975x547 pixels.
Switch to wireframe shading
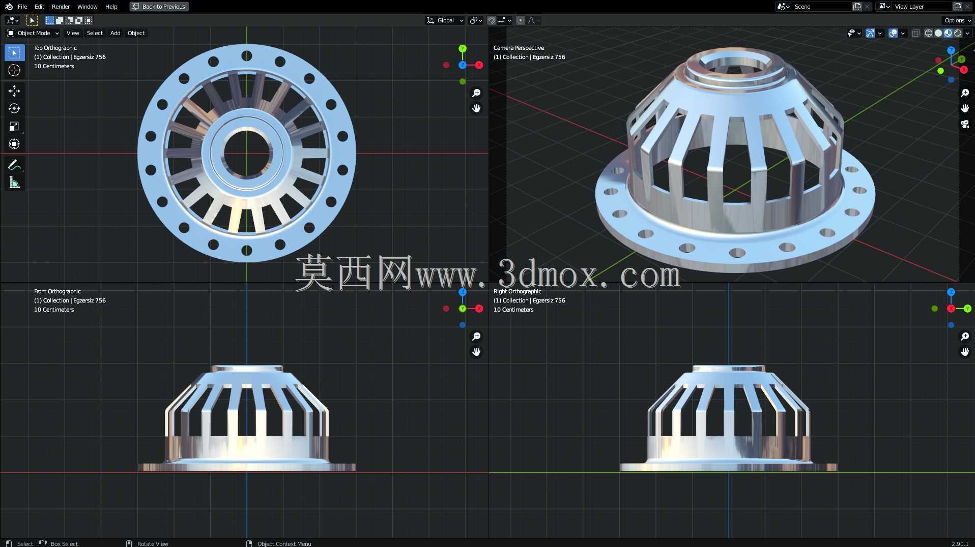929,33
